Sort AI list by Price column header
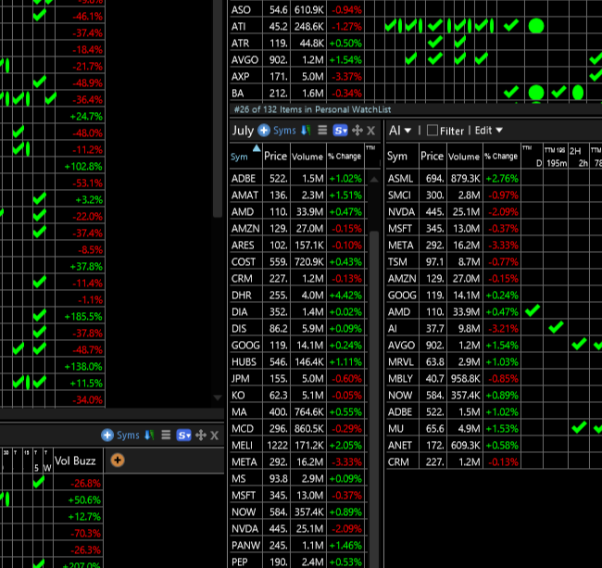 (432, 156)
